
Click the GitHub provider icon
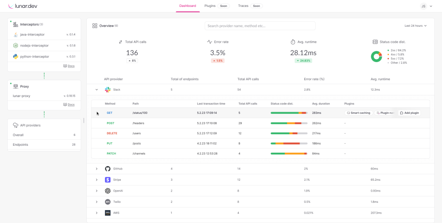(x=107, y=169)
